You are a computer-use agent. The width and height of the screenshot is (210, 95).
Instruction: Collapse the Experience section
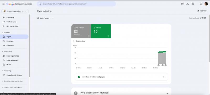click(2, 52)
